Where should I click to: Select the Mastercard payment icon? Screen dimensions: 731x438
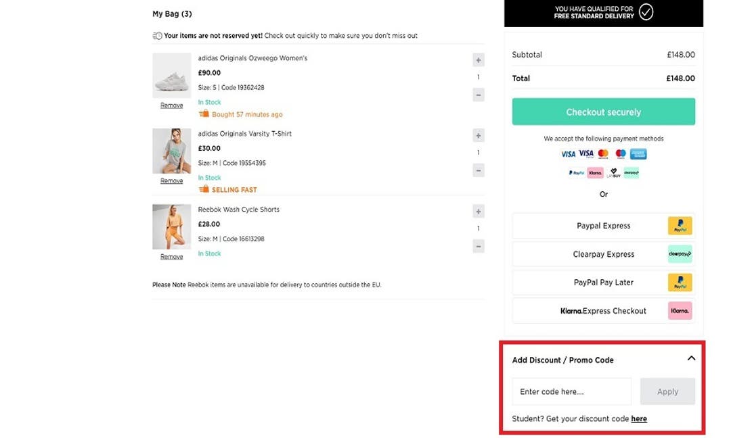pyautogui.click(x=602, y=153)
